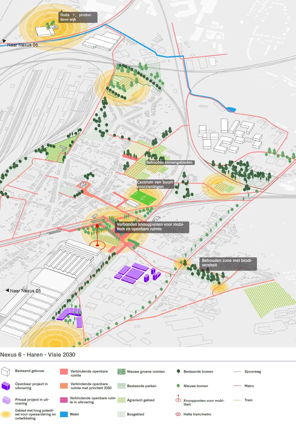Select the Verbindende openbare ruimte pink swatch
Screen dimensions: 296x424
[64, 371]
